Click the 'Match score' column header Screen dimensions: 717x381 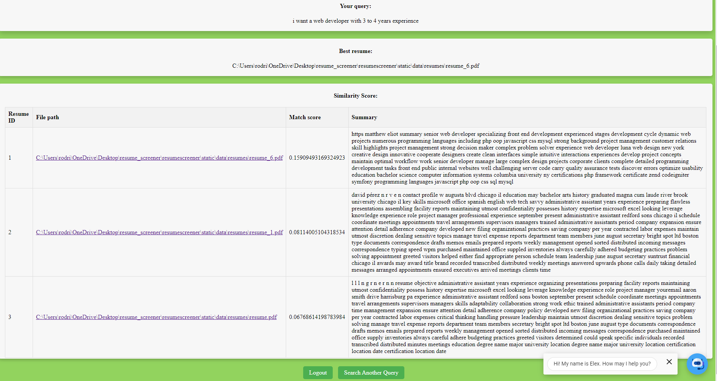pos(305,117)
